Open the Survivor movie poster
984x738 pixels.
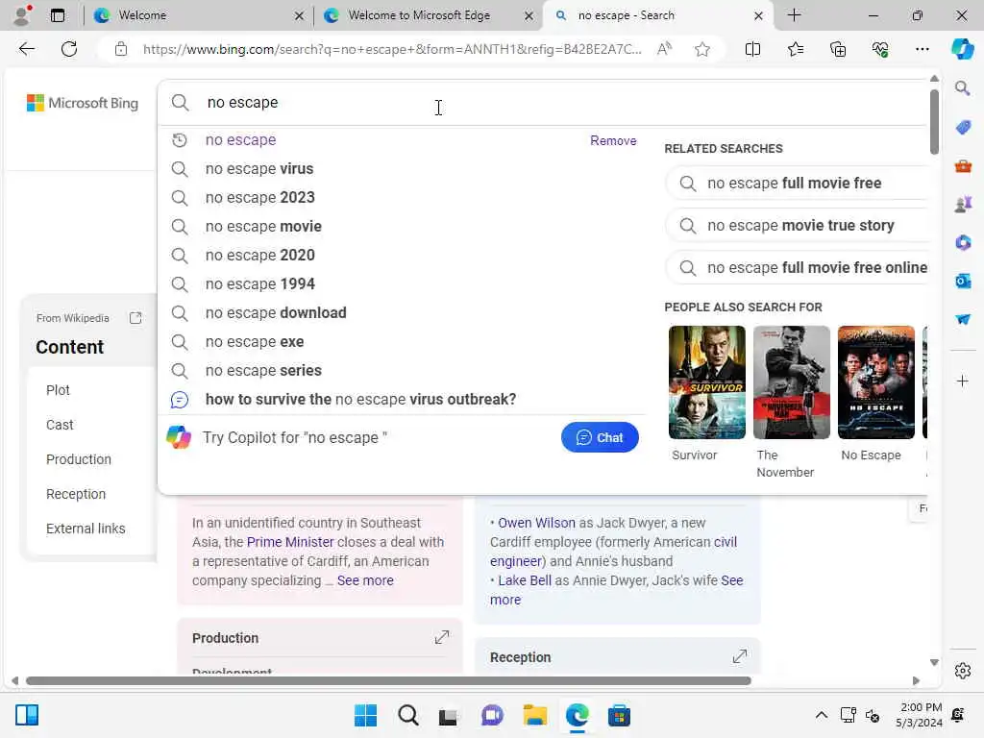[x=706, y=382]
